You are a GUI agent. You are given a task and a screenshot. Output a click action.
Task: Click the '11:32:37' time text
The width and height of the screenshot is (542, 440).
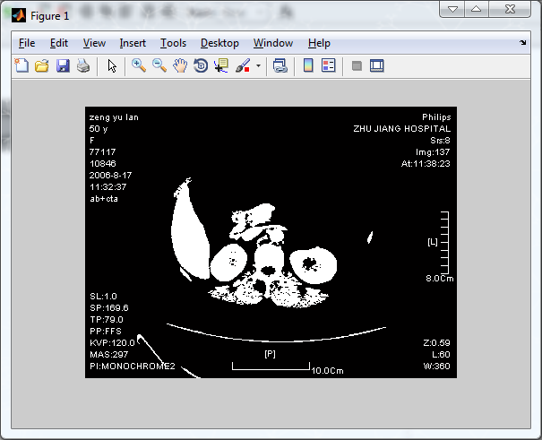click(x=108, y=187)
